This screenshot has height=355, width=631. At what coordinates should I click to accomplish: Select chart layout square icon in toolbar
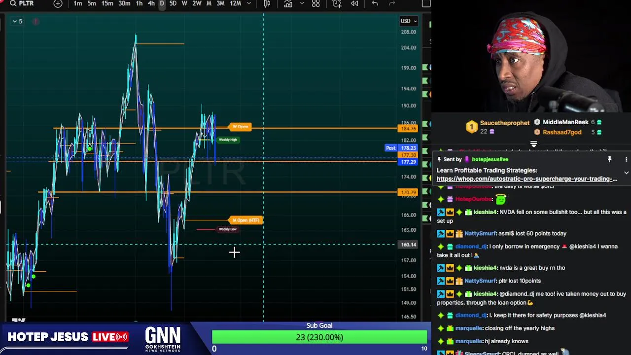[426, 3]
